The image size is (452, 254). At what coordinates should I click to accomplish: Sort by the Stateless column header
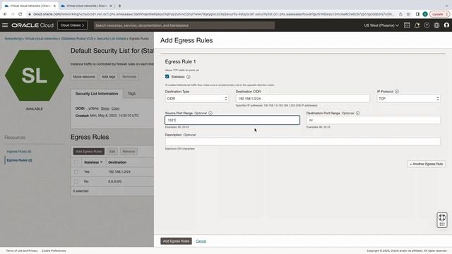(93, 162)
